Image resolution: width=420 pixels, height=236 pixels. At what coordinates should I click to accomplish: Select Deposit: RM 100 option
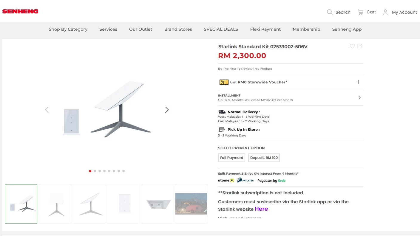coord(264,158)
